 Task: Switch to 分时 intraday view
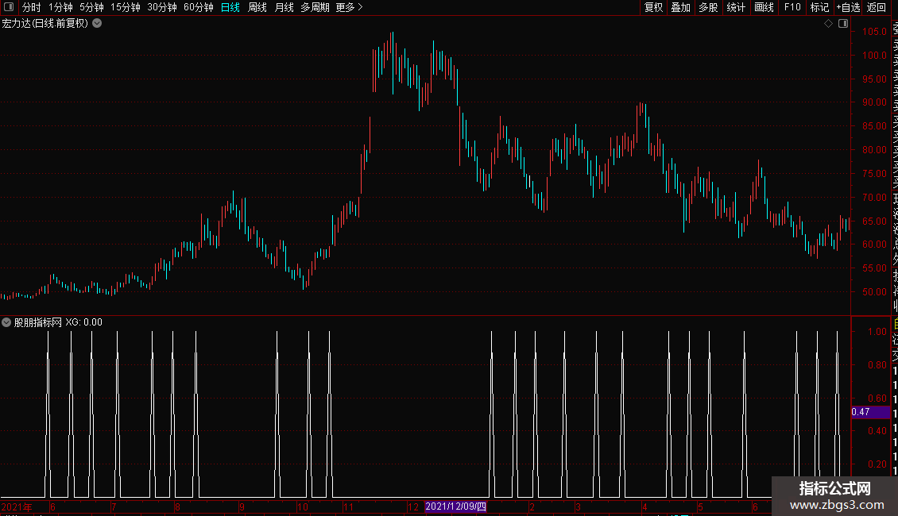point(32,7)
